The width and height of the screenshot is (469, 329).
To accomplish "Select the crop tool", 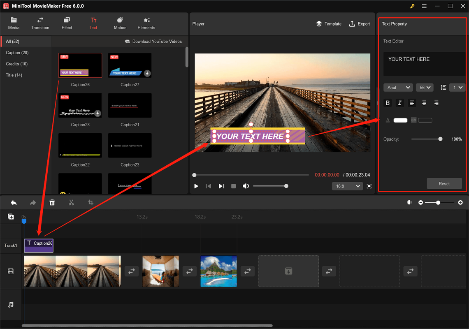I will (91, 203).
